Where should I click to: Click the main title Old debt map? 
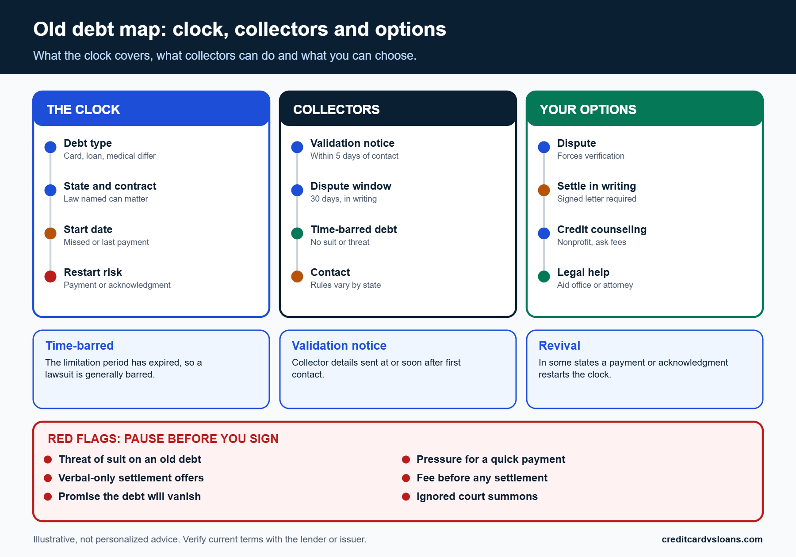tap(240, 29)
